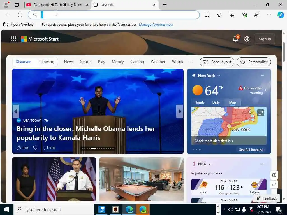Open the UPS taskbar app

coord(115,209)
